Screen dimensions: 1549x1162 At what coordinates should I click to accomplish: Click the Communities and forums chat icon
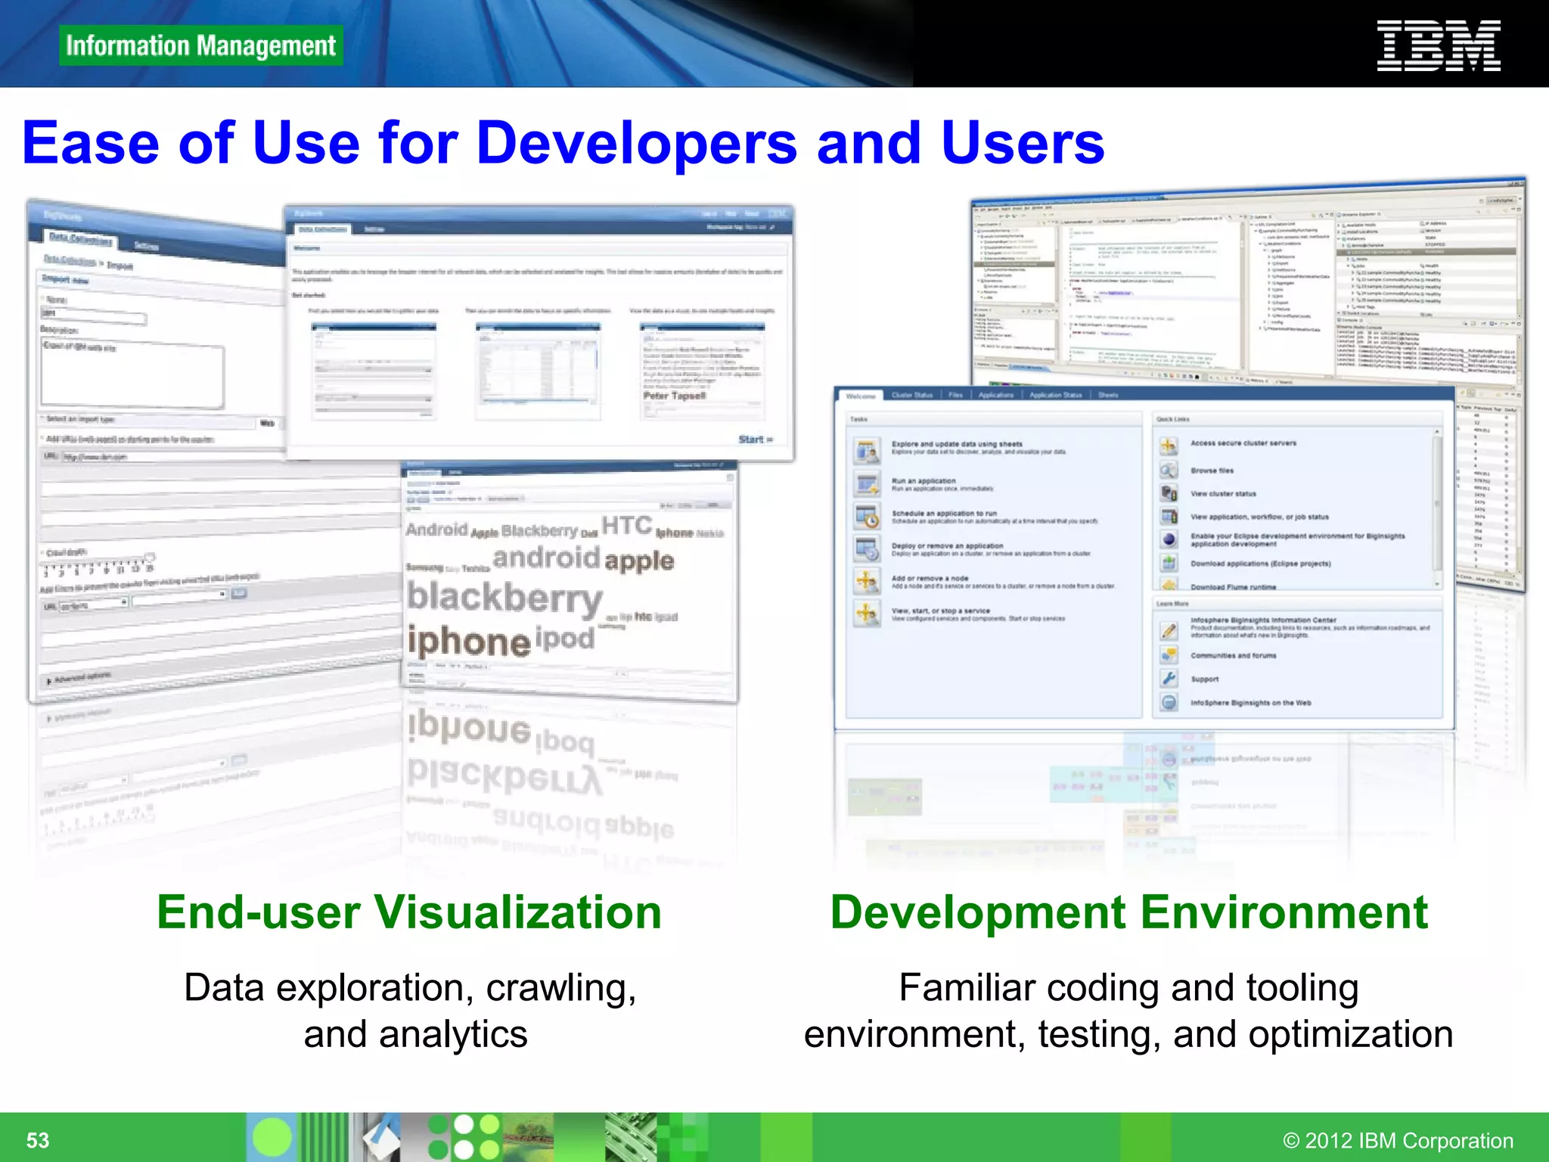coord(1169,655)
